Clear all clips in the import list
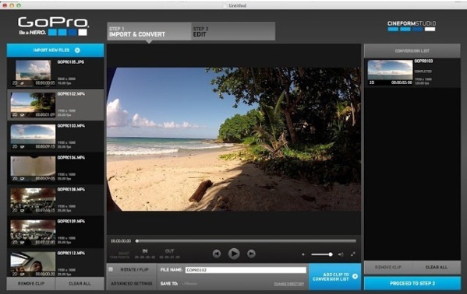Screen dimensions: 467x294 (x=80, y=284)
